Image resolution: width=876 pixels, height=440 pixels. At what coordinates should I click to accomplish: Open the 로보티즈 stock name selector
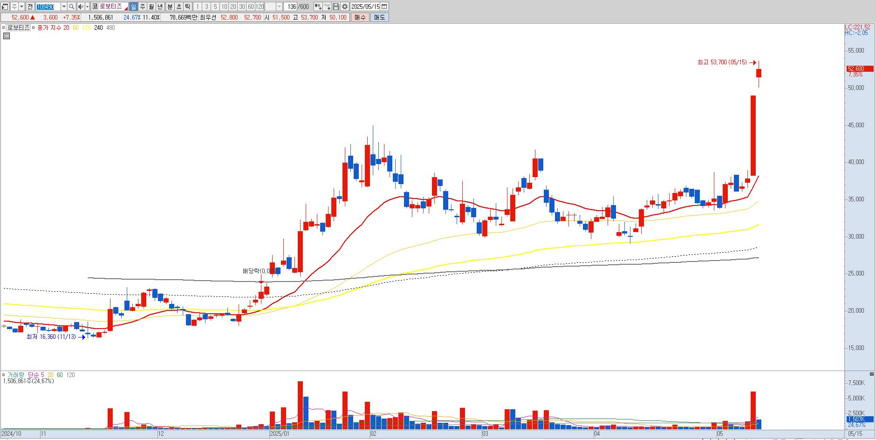(113, 7)
